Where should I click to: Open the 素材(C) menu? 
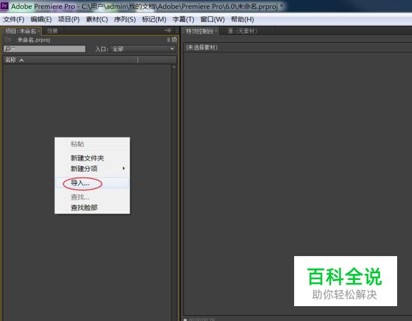point(96,20)
